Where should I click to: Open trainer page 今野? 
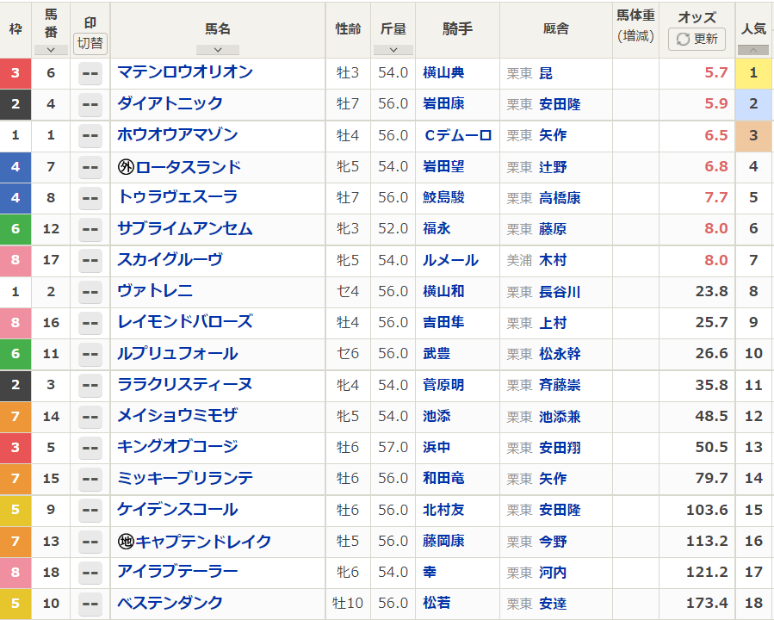pyautogui.click(x=553, y=542)
